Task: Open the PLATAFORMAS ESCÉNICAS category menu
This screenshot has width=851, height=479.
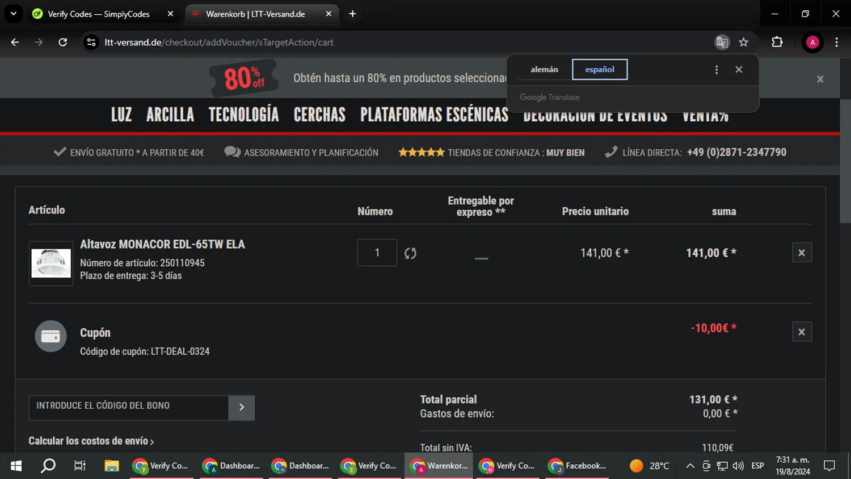Action: (434, 115)
